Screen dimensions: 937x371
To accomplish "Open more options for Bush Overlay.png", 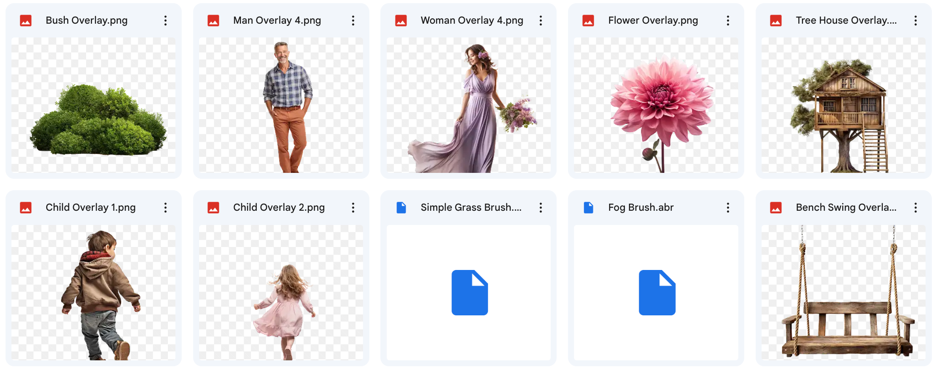I will pos(166,21).
